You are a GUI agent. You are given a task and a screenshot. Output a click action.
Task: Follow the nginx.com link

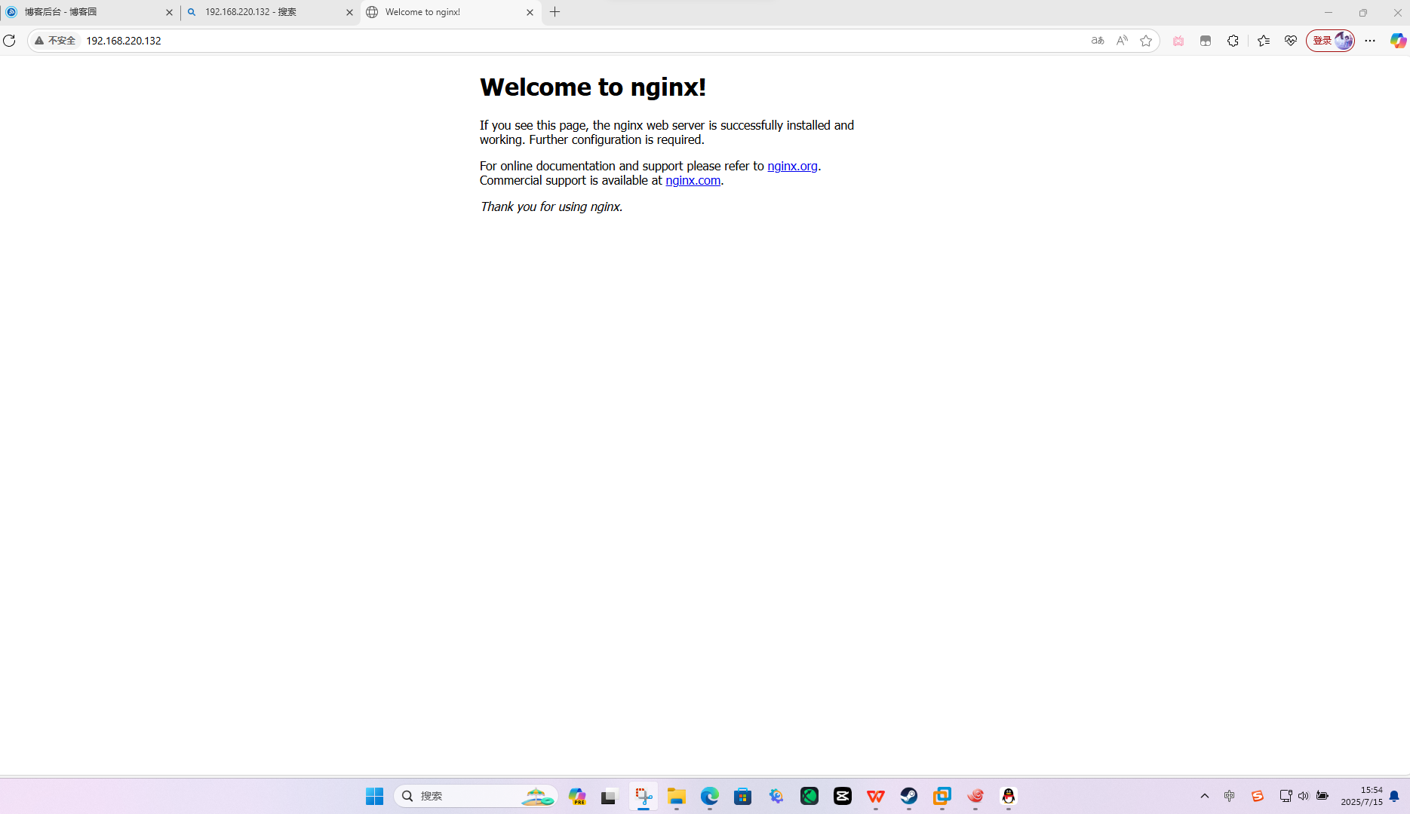tap(693, 180)
